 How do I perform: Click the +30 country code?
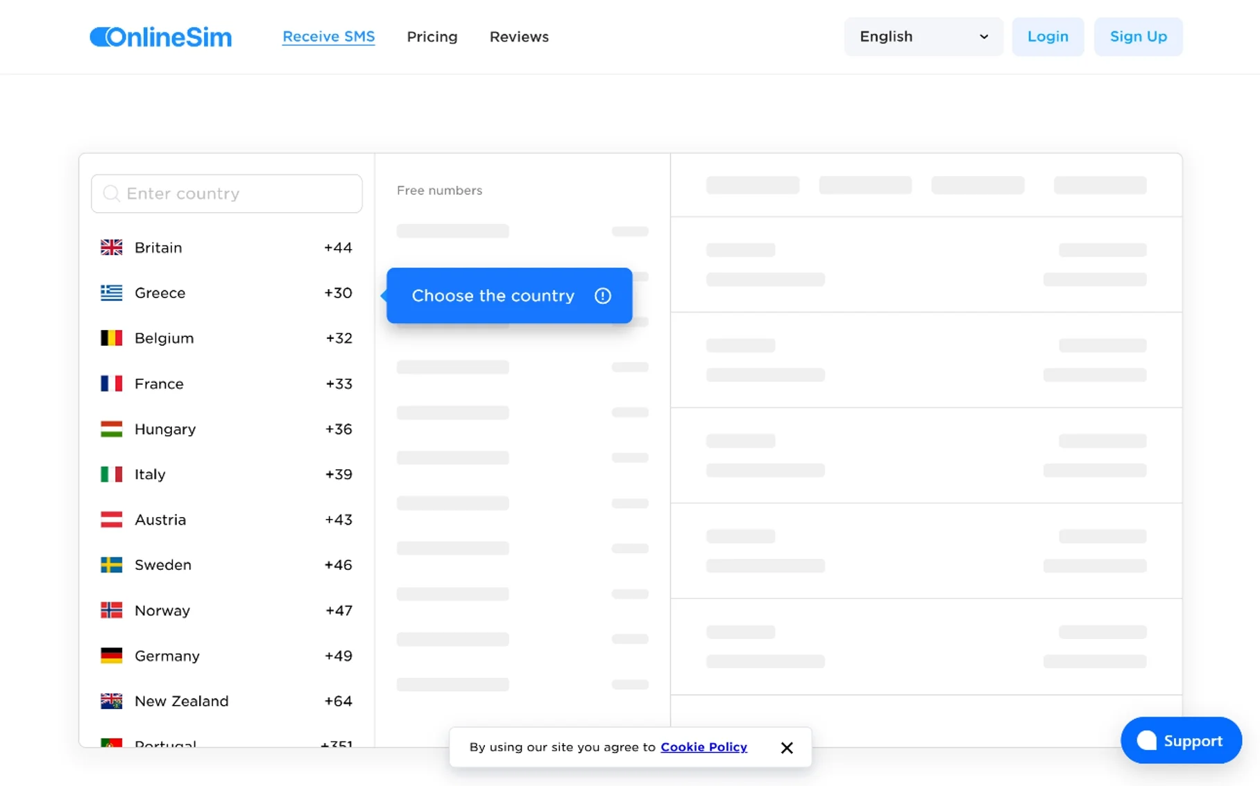[338, 292]
